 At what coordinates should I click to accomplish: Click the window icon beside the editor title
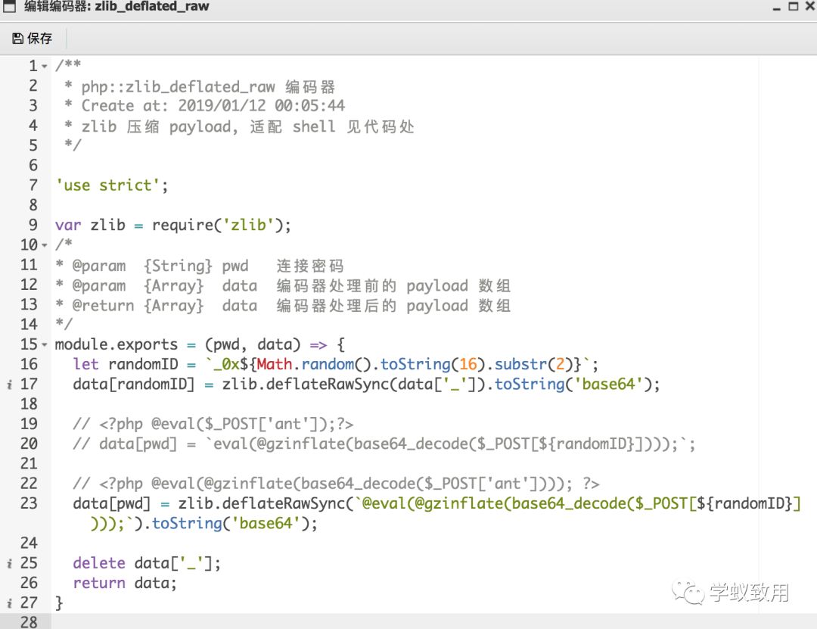pos(9,6)
